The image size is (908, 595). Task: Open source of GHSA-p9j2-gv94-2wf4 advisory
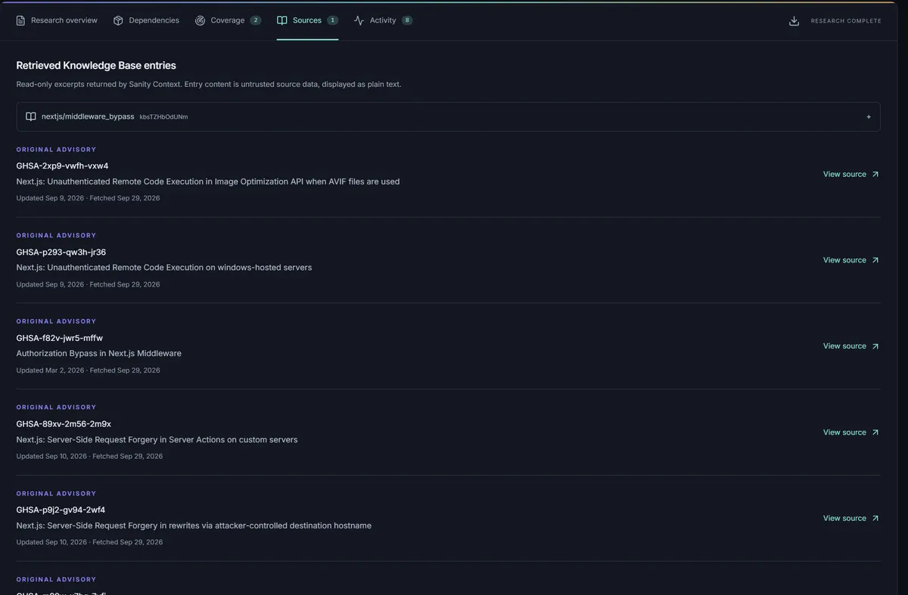(x=851, y=519)
